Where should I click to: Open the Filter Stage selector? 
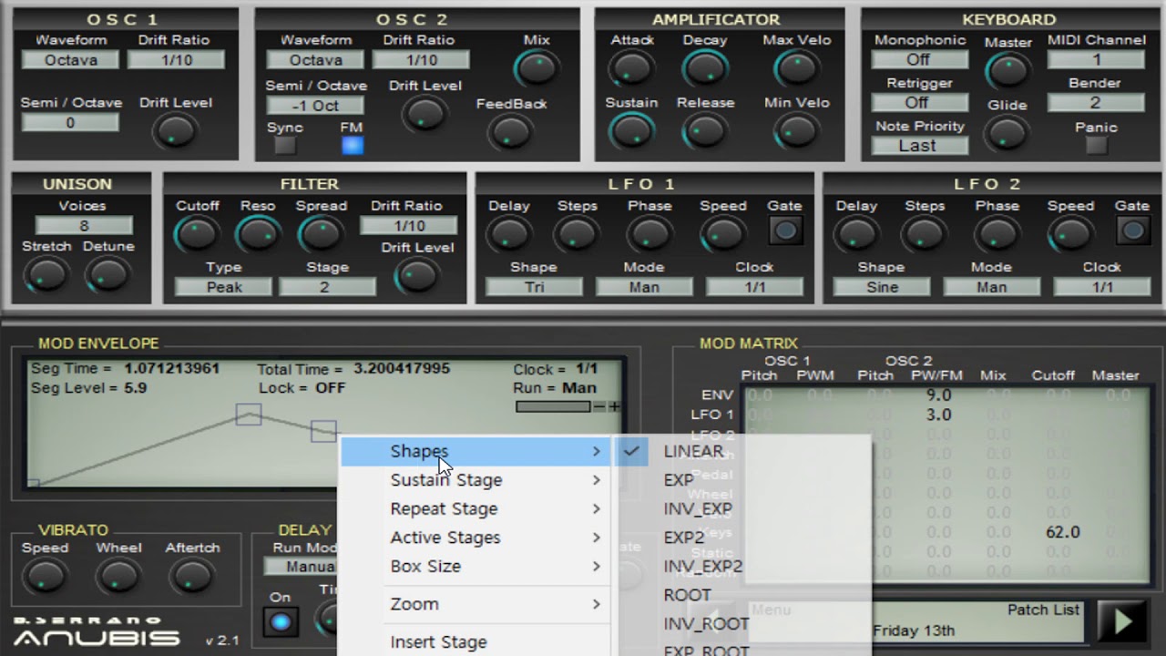click(x=327, y=287)
